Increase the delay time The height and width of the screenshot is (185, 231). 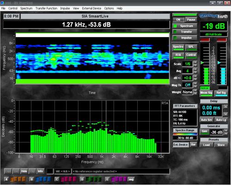pyautogui.click(x=225, y=107)
